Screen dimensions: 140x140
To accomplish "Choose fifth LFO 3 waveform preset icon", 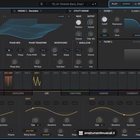I will [129, 103].
